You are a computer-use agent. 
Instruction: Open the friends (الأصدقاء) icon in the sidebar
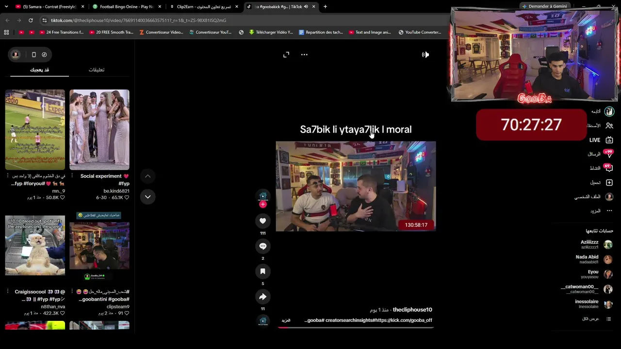[x=609, y=126]
